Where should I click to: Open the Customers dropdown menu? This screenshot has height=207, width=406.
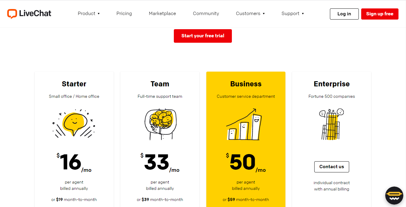click(250, 14)
